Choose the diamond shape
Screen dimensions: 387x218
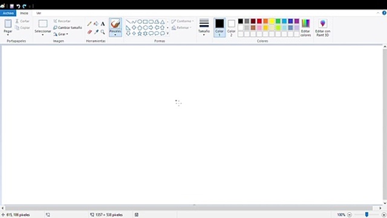pyautogui.click(x=134, y=28)
